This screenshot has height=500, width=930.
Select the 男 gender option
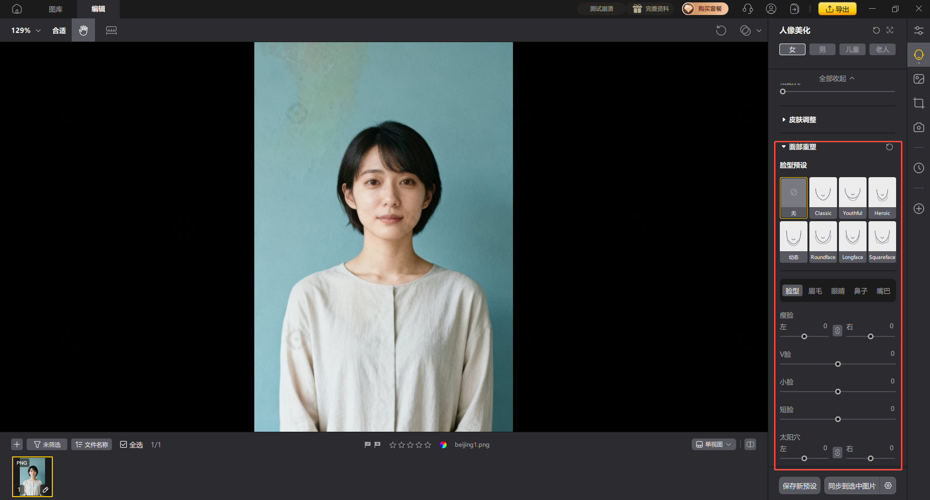[822, 49]
